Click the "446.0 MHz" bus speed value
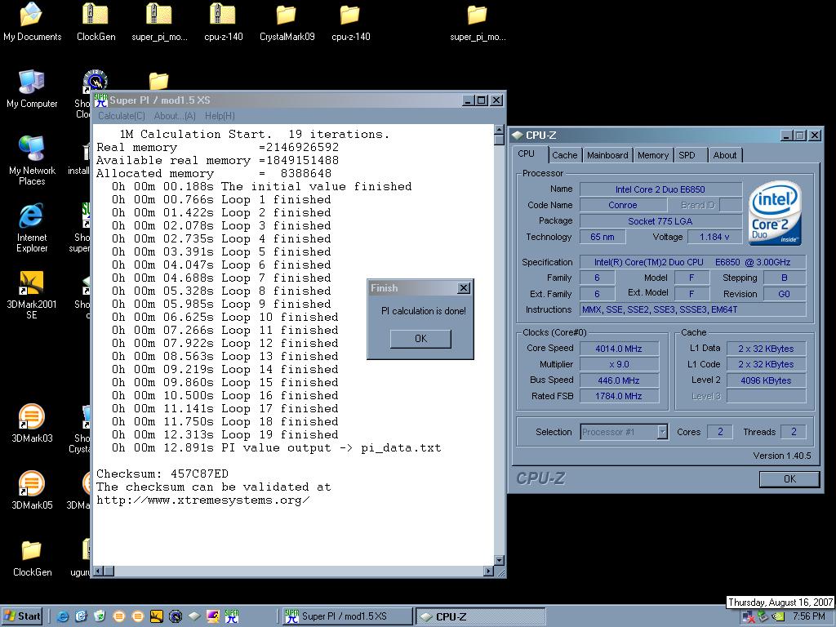The width and height of the screenshot is (836, 627). point(619,380)
